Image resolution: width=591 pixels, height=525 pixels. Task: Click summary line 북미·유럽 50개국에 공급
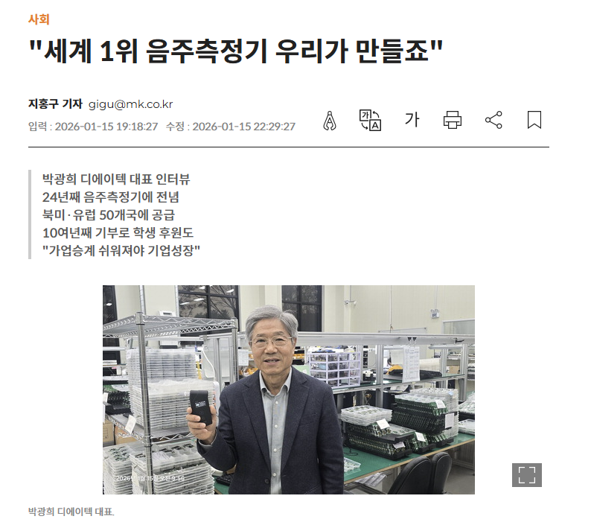(x=109, y=214)
